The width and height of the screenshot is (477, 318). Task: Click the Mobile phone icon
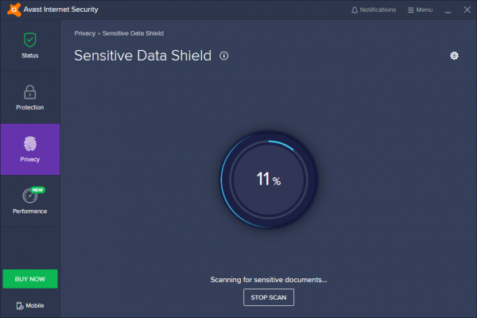pos(19,305)
